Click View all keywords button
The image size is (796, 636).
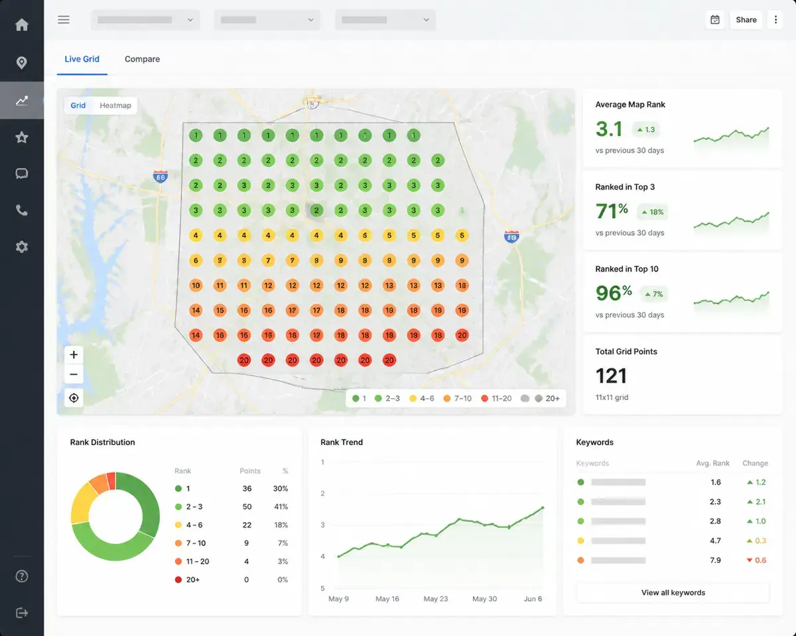click(x=673, y=592)
